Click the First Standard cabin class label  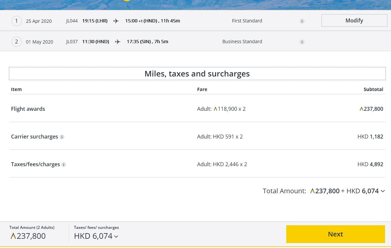247,21
